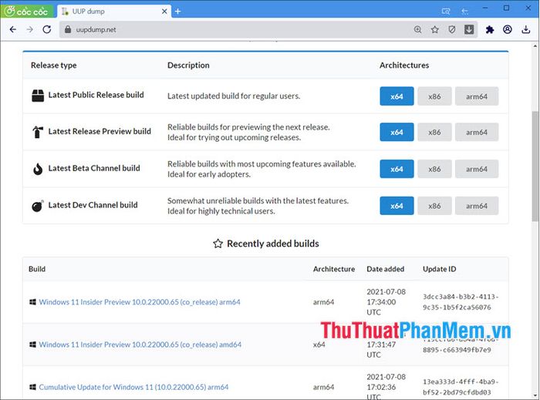Click the 'Latest Beta Channel build' label
Screen dimensions: 540x400
[94, 168]
